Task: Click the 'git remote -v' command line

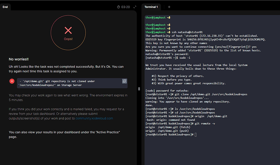Action: point(180,123)
